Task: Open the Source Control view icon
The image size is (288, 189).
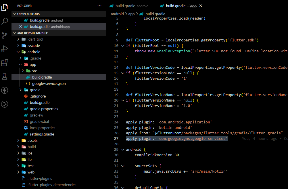Action: tap(5, 35)
